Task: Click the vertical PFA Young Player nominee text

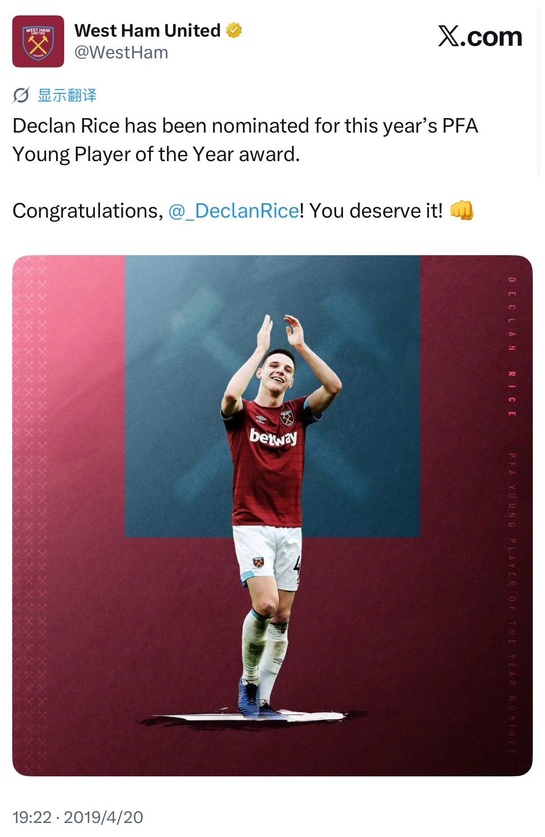Action: [512, 604]
